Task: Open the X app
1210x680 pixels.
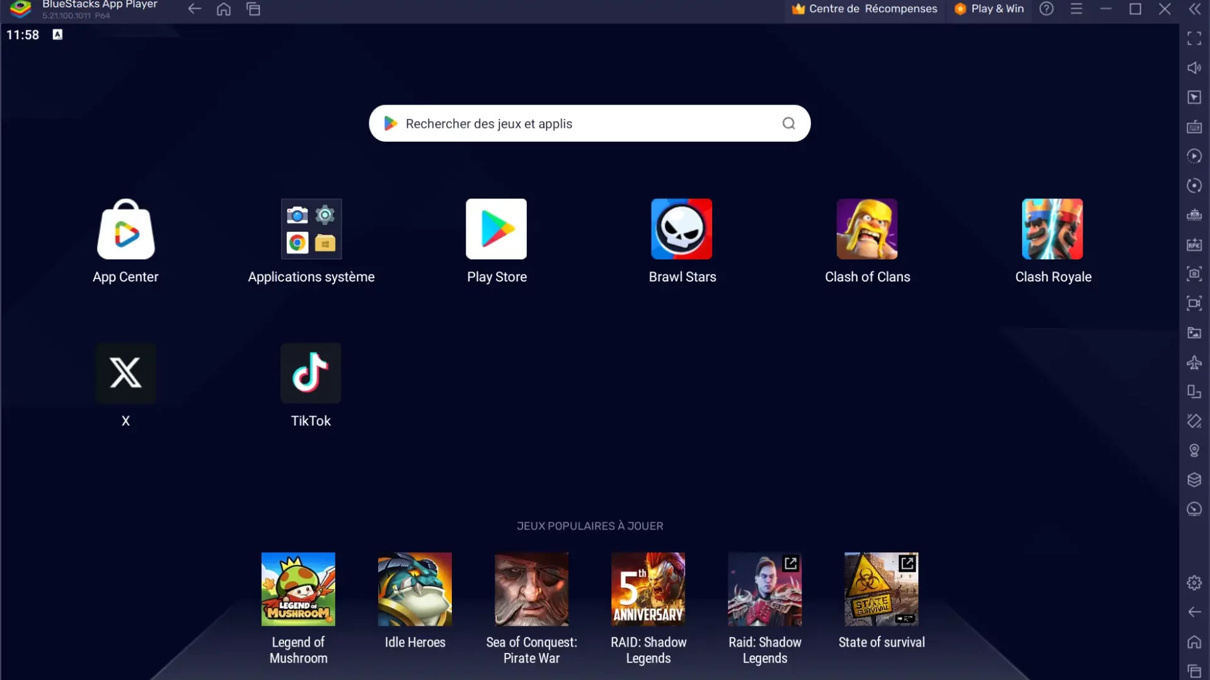Action: (125, 373)
